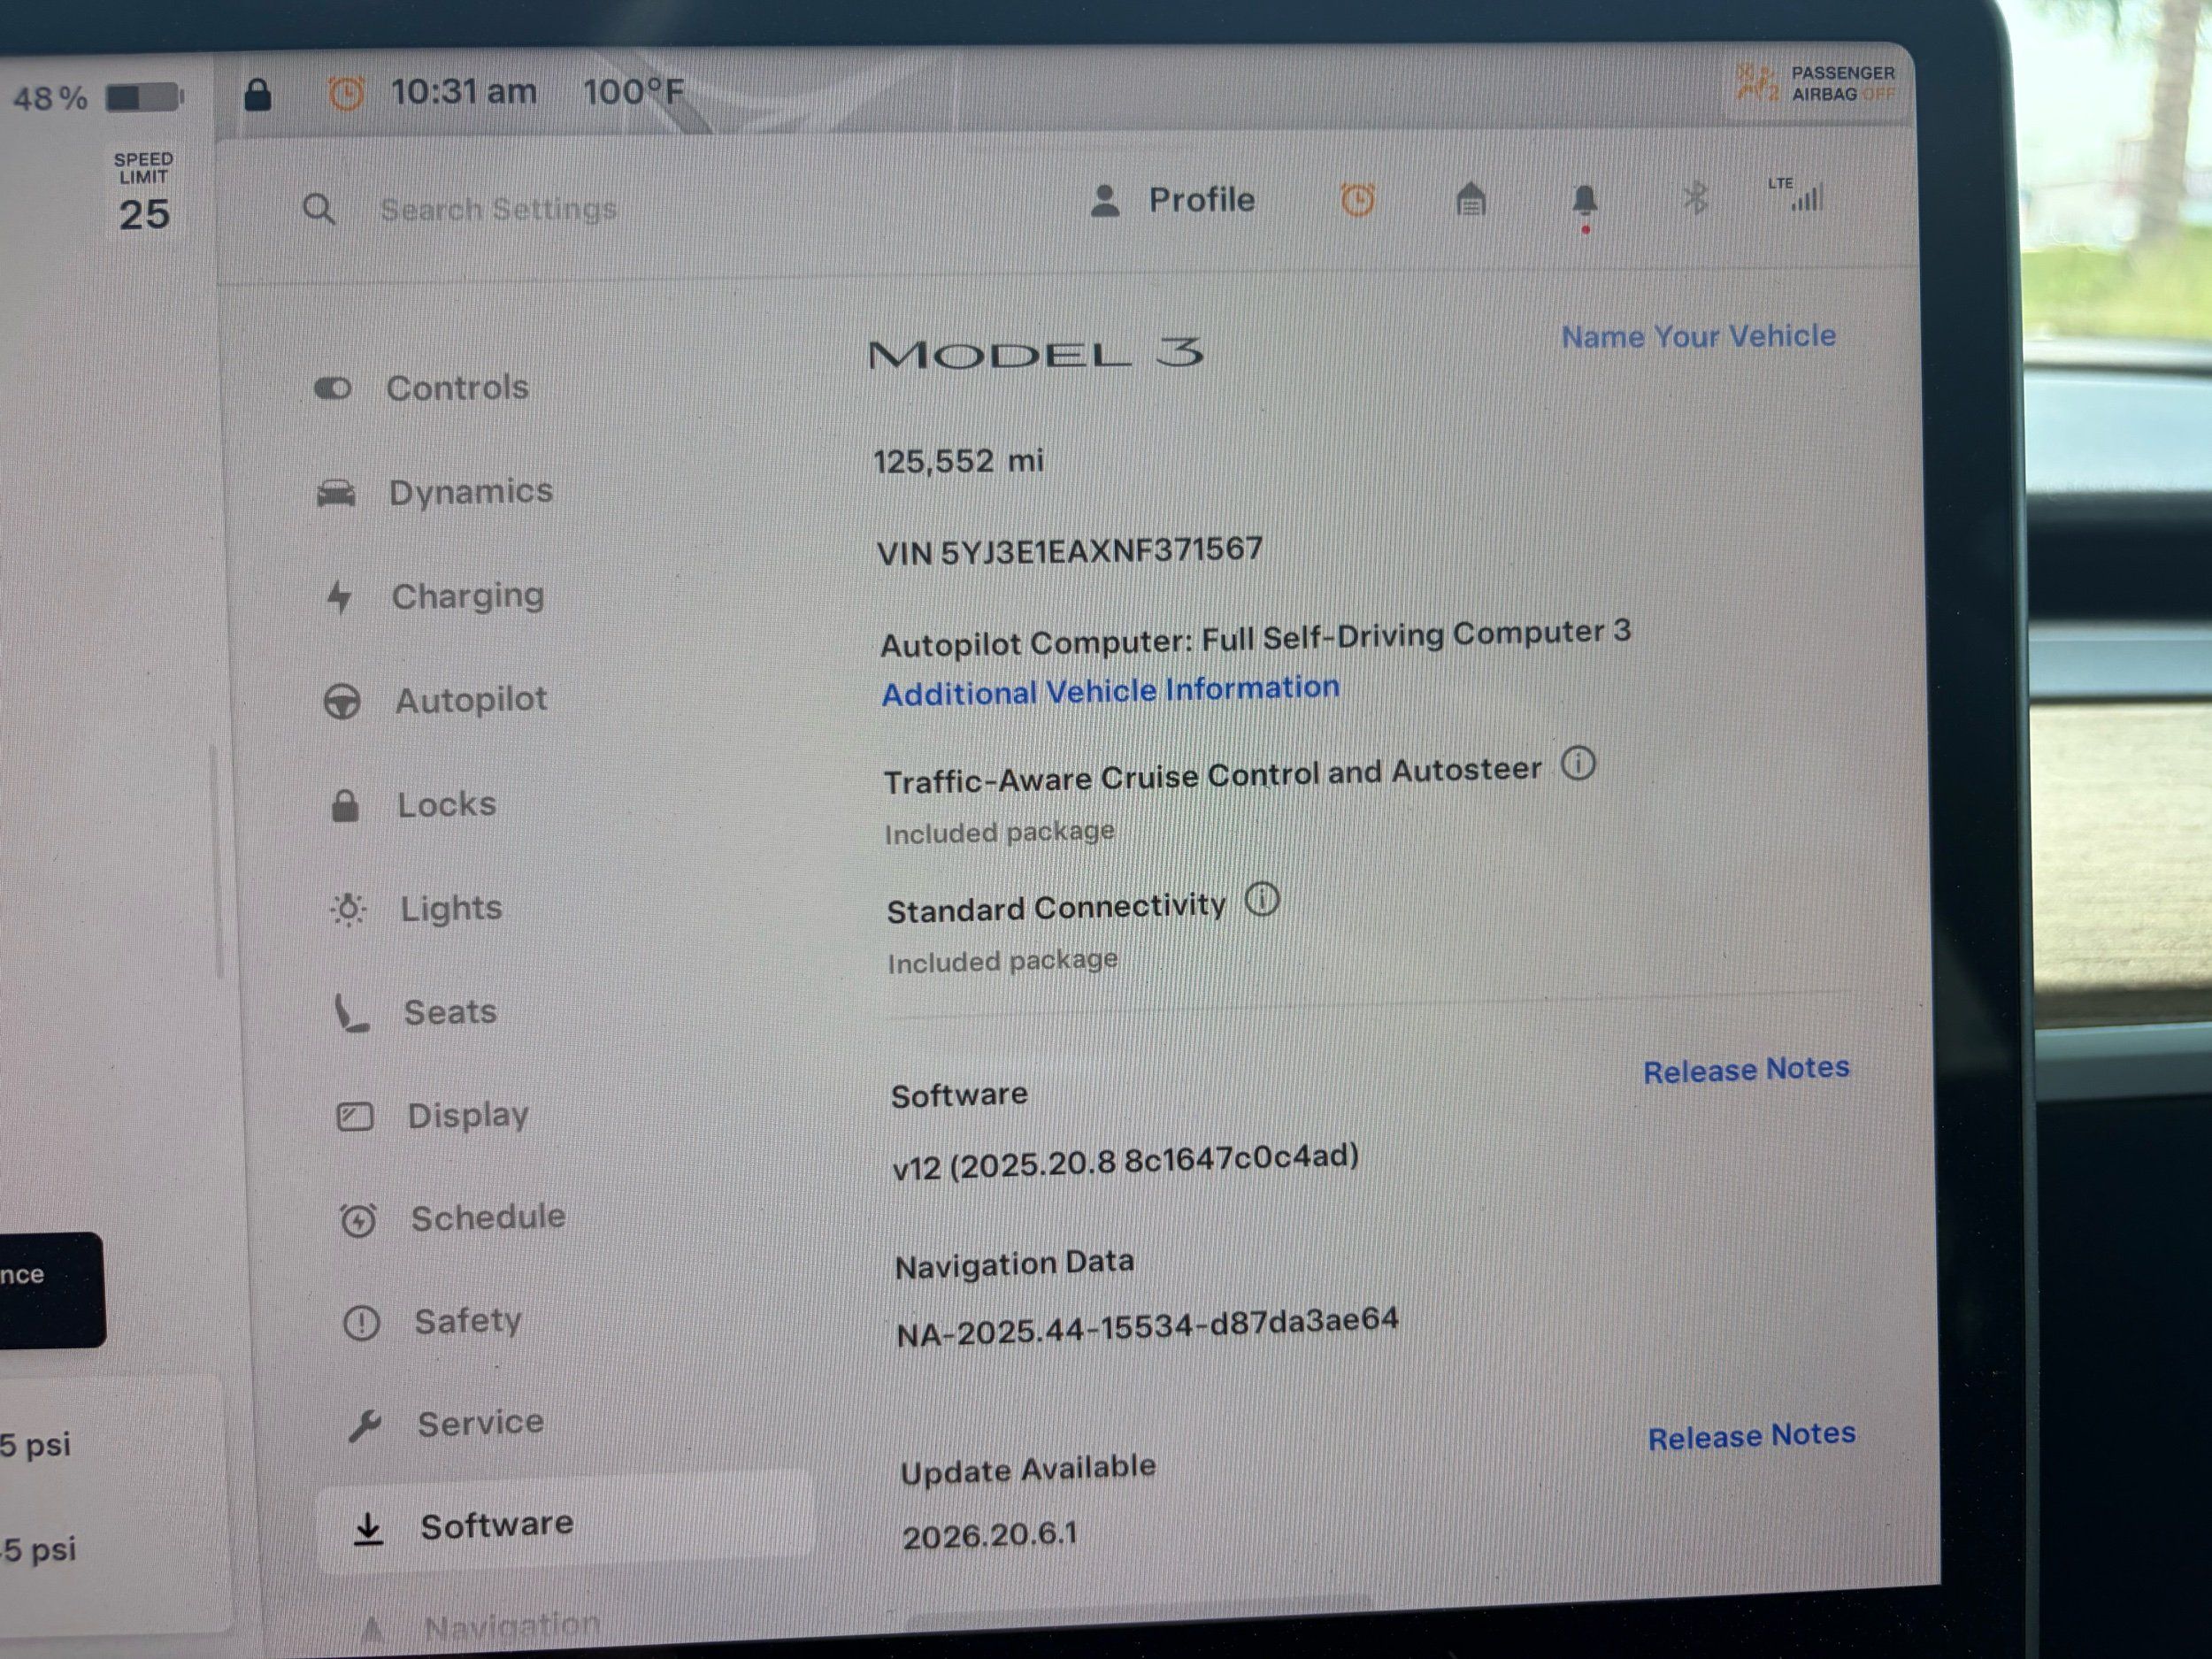The image size is (2212, 1659).
Task: Open the Navigation menu item
Action: tap(512, 1628)
